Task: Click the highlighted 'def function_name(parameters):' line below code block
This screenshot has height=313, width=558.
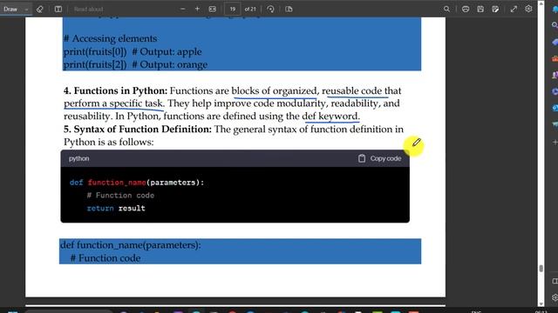Action: (131, 245)
